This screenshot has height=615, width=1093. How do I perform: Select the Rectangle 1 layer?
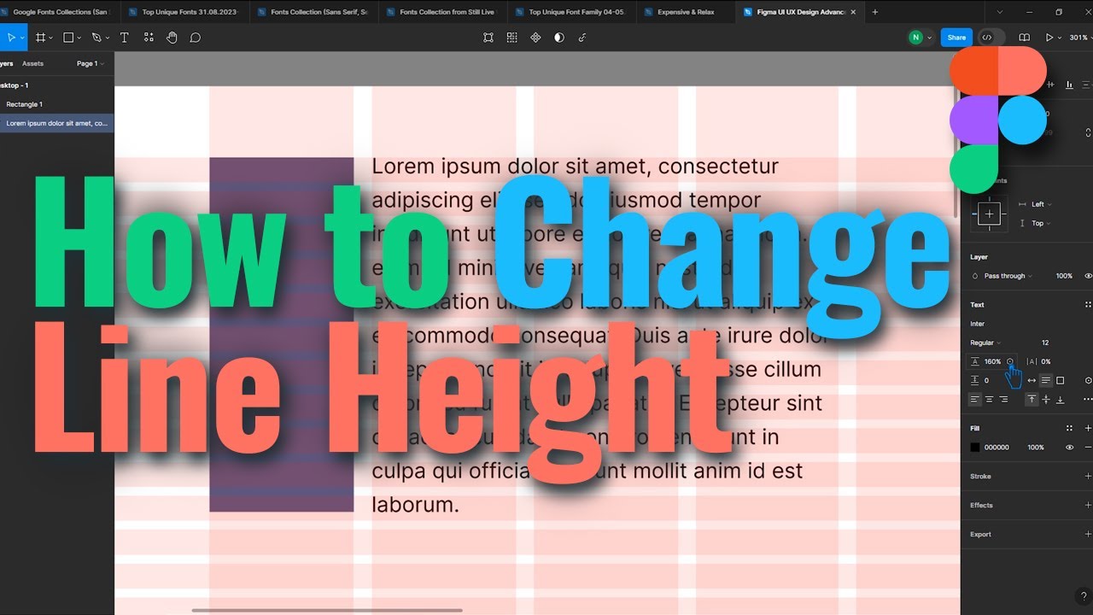[x=25, y=103]
